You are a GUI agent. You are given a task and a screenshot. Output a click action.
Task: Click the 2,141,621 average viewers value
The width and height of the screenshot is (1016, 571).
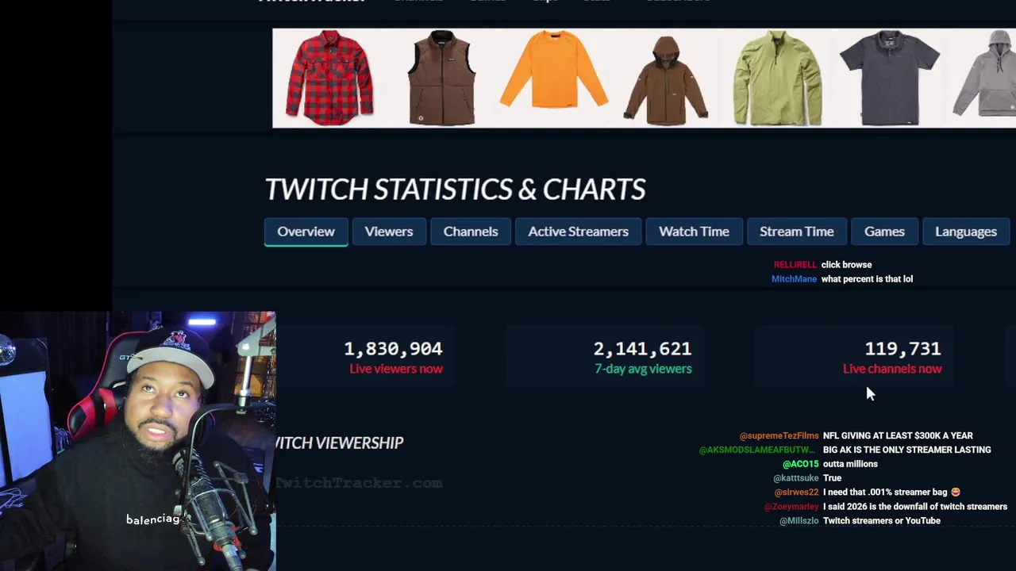[x=642, y=349]
